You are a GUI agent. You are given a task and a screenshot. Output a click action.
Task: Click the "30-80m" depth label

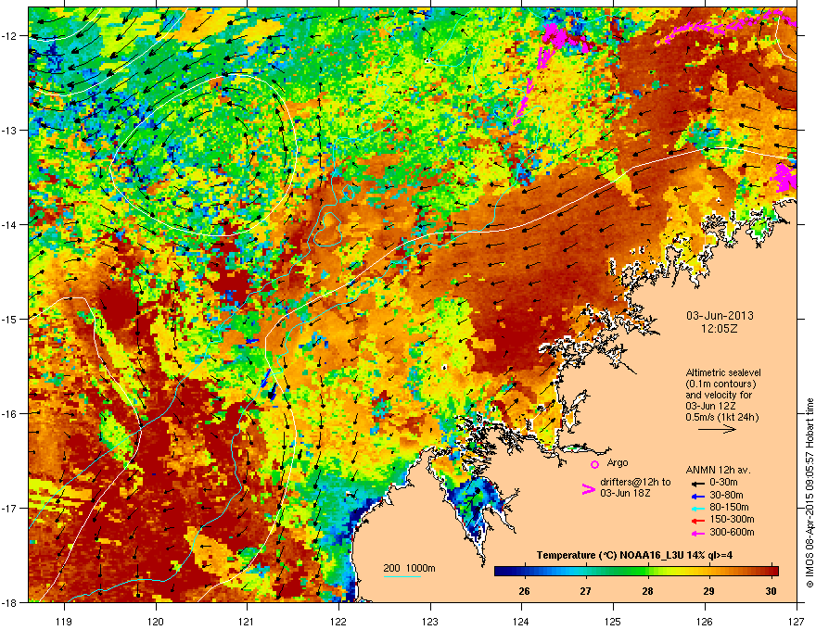pos(726,496)
